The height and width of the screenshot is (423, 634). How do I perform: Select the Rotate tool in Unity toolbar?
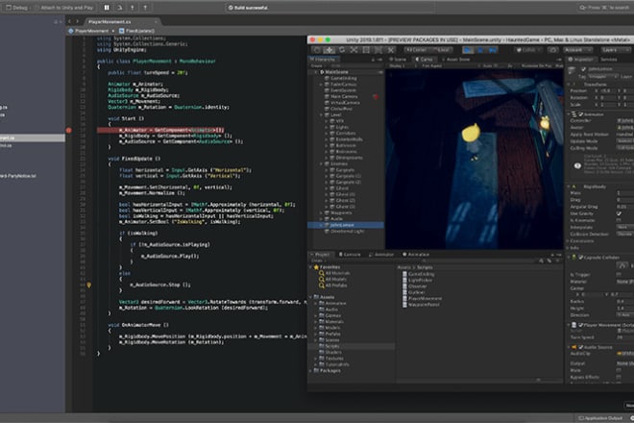pyautogui.click(x=342, y=50)
